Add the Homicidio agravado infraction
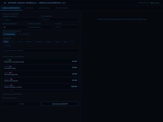This screenshot has width=163, height=122. click(40, 74)
